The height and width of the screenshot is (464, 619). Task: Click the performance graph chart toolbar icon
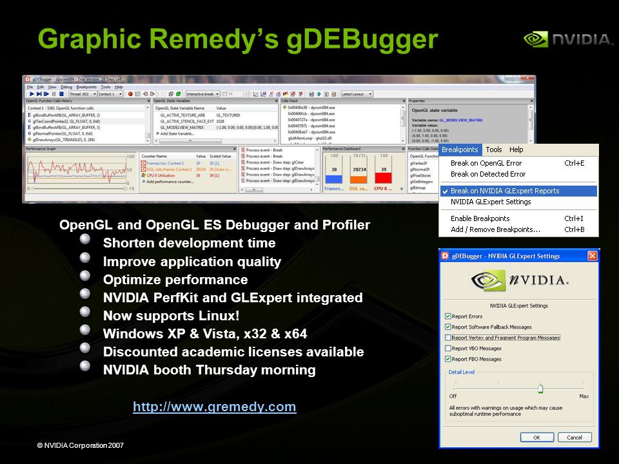[256, 94]
